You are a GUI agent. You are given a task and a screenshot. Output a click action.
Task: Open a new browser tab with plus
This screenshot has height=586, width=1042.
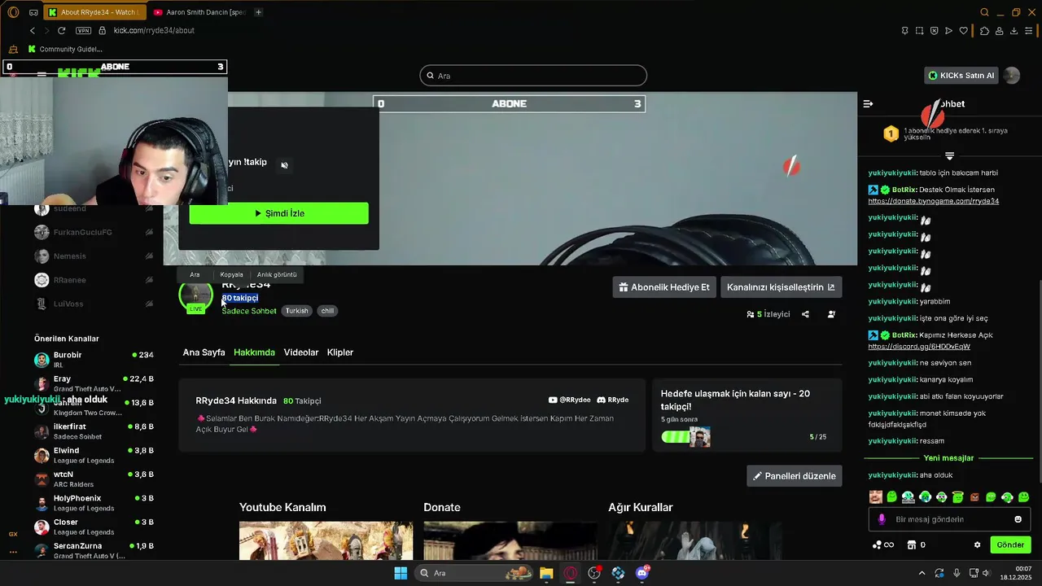[x=259, y=12]
